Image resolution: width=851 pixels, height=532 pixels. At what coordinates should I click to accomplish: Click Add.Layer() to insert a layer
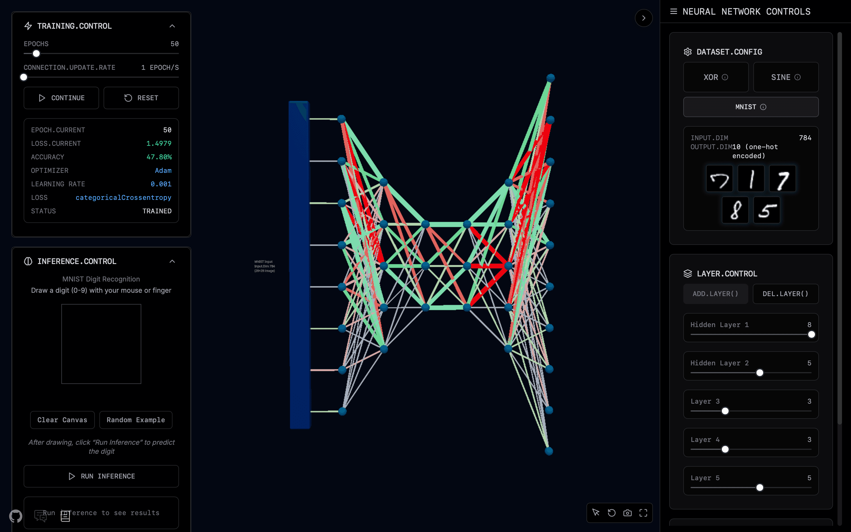point(716,294)
